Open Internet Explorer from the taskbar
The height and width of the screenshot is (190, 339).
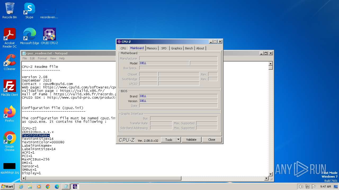(x=21, y=187)
